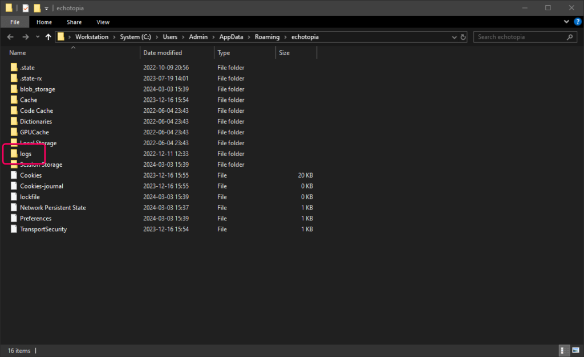Jump to the Users folder in the breadcrumb
The width and height of the screenshot is (584, 357).
170,36
